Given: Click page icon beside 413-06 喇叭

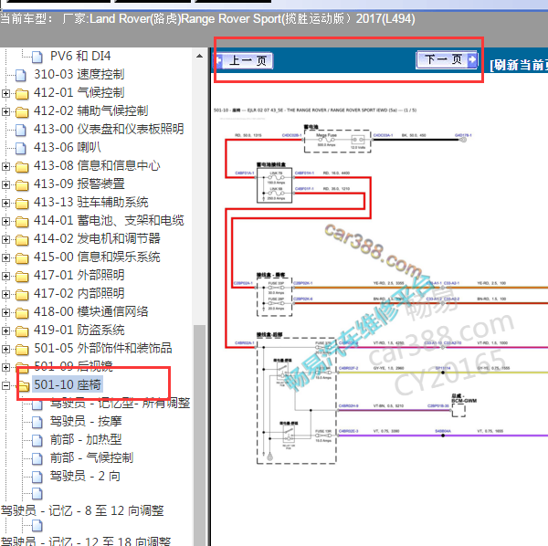Looking at the screenshot, I should (x=21, y=148).
